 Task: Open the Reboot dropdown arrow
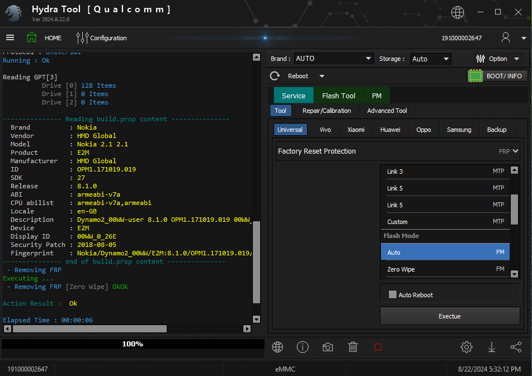[x=322, y=76]
